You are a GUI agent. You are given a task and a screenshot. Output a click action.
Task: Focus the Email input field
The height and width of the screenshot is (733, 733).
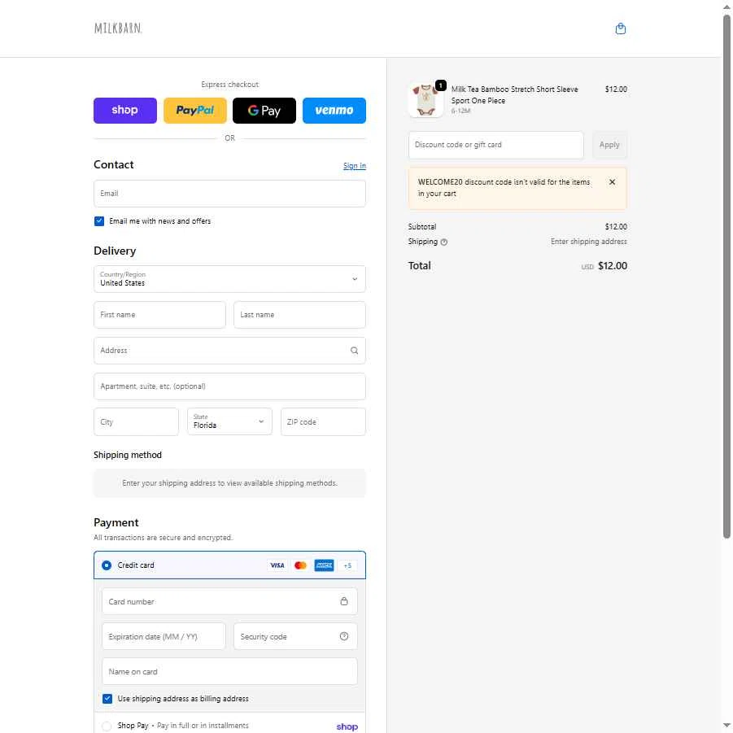(229, 194)
